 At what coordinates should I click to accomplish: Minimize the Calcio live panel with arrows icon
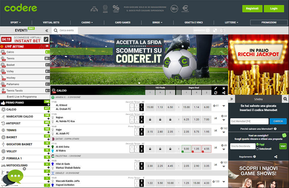[216, 88]
